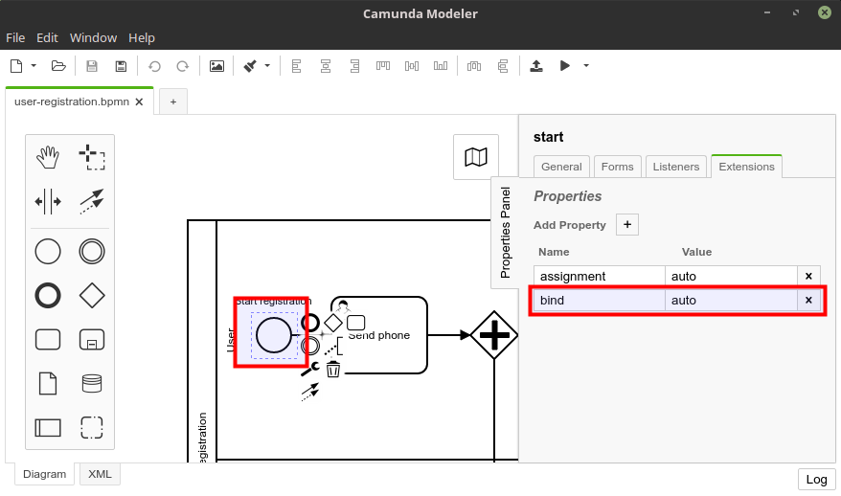Activate the lasso tool
The width and height of the screenshot is (841, 496).
coord(92,157)
